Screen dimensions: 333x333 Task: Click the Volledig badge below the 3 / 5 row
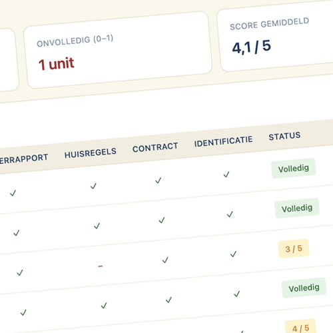(x=304, y=288)
